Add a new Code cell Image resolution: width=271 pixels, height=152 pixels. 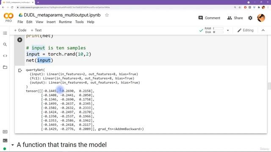20,30
